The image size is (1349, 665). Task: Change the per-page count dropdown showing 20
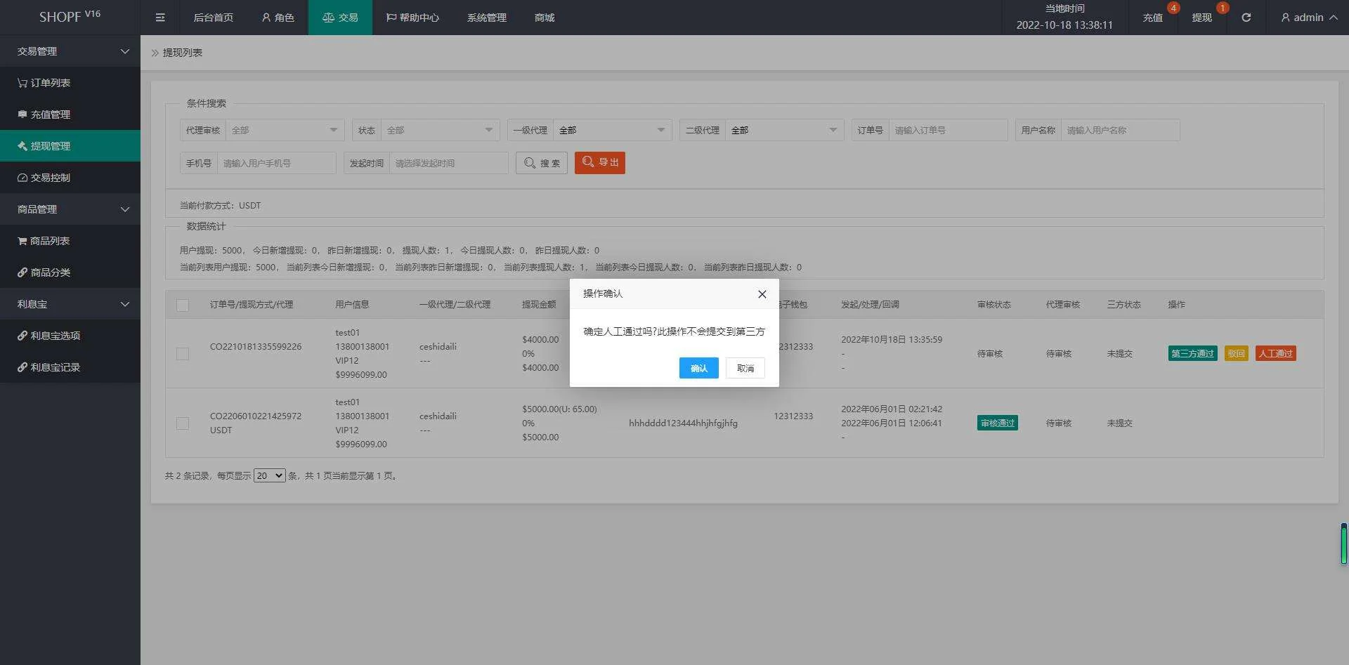pos(269,476)
